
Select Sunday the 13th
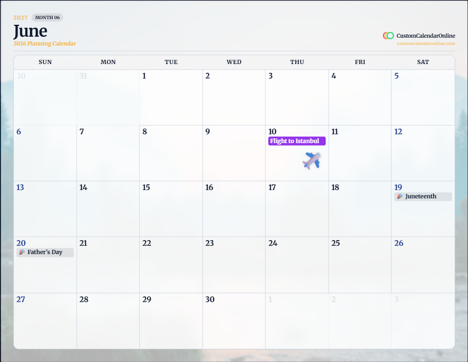click(x=45, y=209)
